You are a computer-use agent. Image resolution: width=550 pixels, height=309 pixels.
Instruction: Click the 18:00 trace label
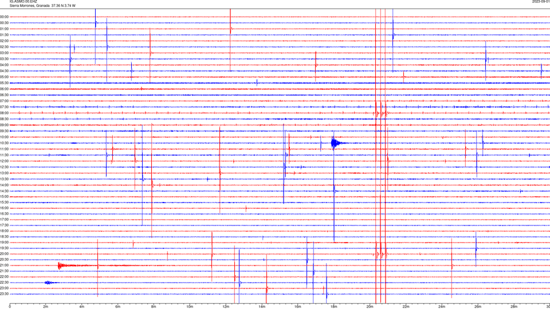(5, 231)
